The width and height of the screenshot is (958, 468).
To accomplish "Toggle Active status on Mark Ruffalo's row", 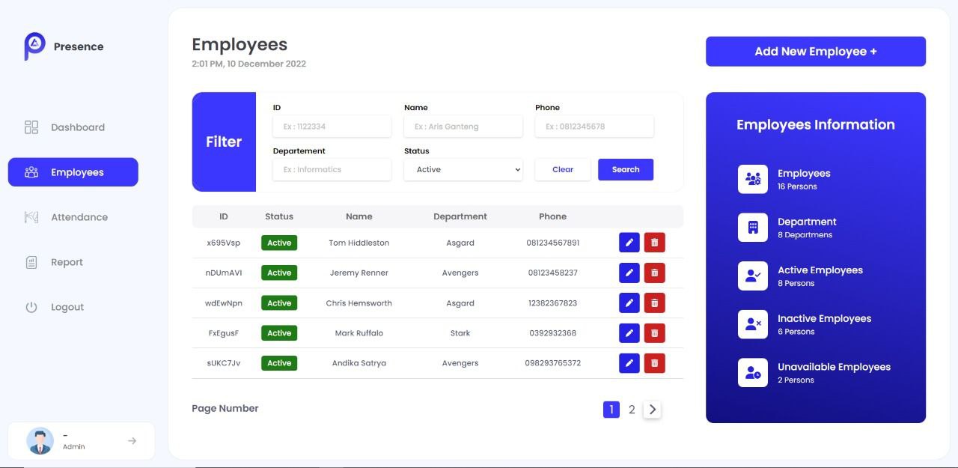I will 278,332.
